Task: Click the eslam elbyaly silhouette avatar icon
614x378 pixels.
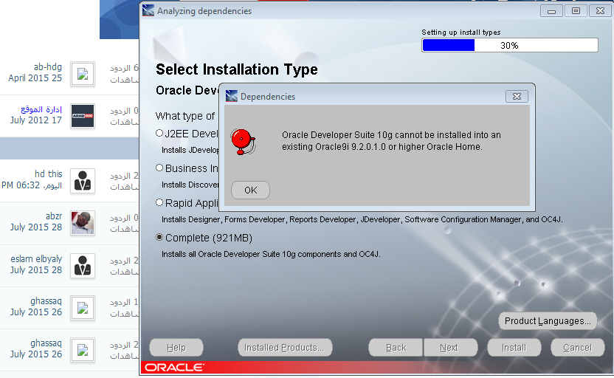Action: [83, 265]
